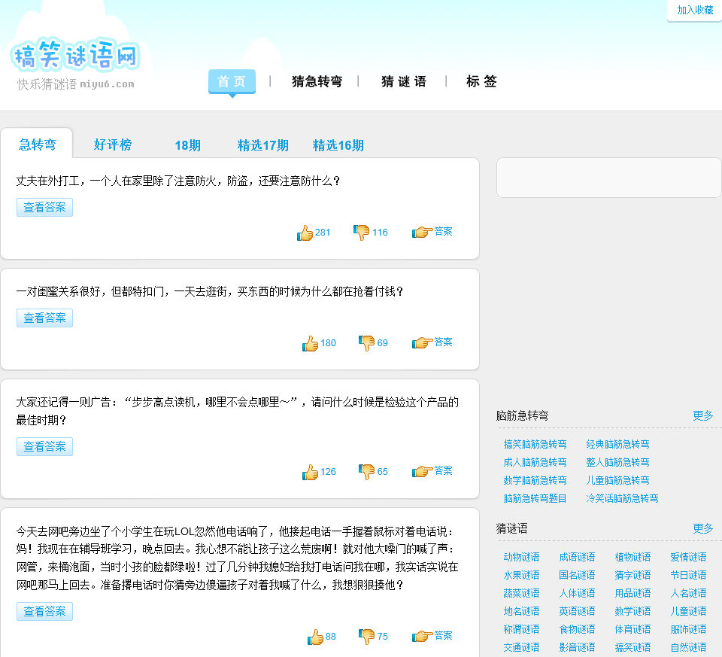Open 冷笑话脑筋急转弯 link
The height and width of the screenshot is (657, 722).
click(x=622, y=498)
